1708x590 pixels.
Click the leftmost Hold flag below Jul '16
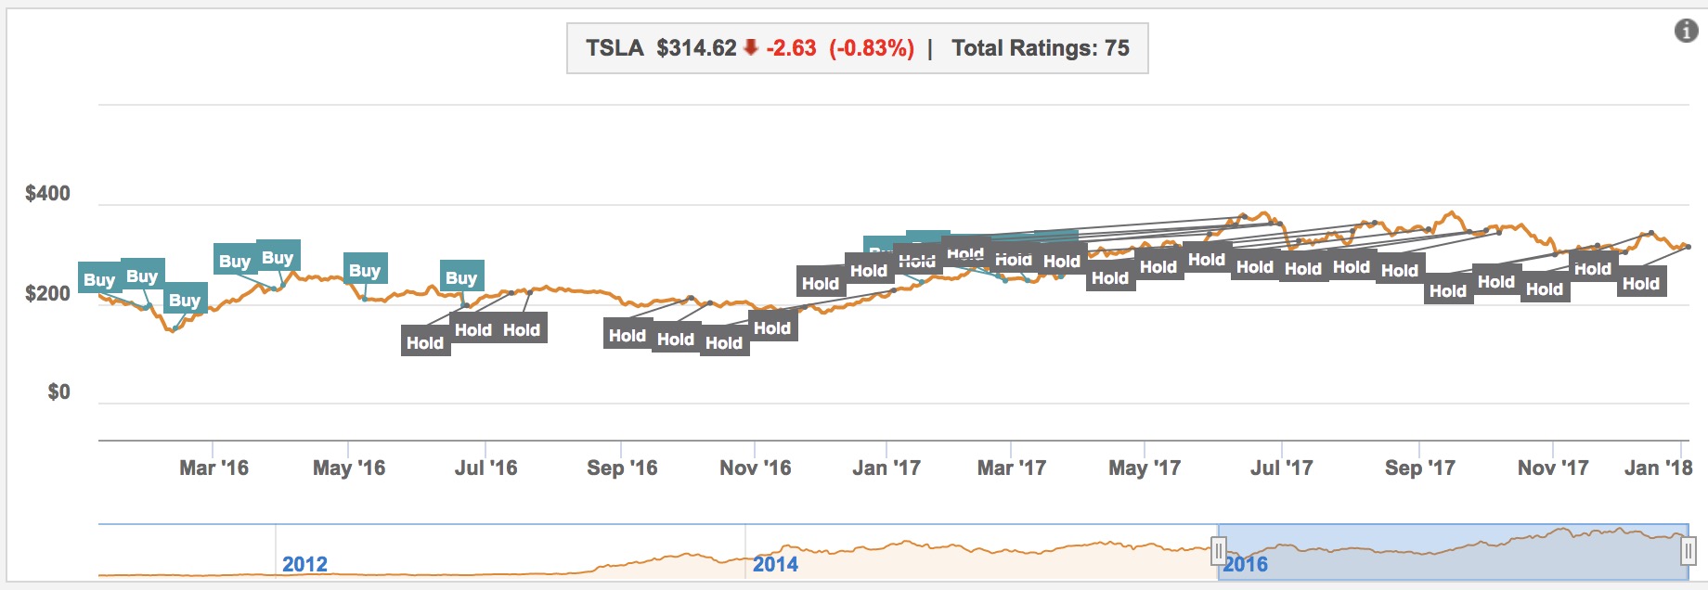click(425, 342)
